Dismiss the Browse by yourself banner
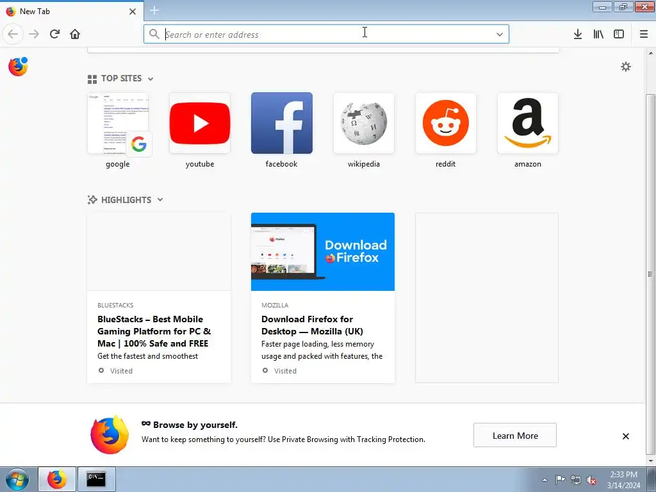Screen dimensions: 656x492 (626, 436)
